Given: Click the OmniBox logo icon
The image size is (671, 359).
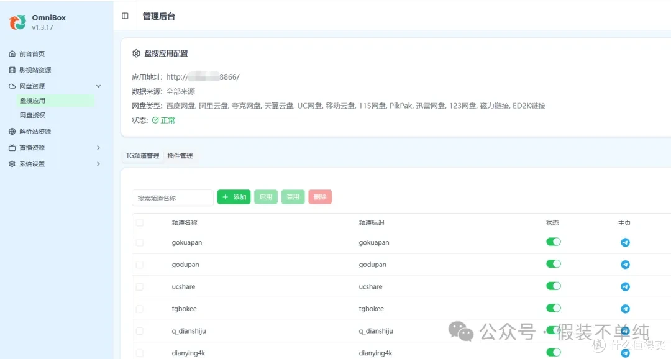Looking at the screenshot, I should [x=17, y=22].
